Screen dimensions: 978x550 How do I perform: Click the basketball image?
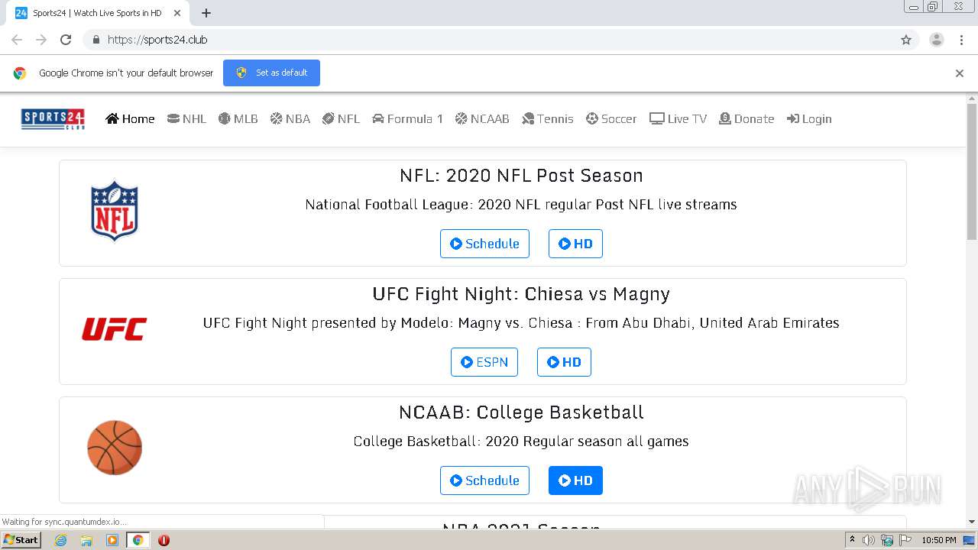click(x=115, y=448)
